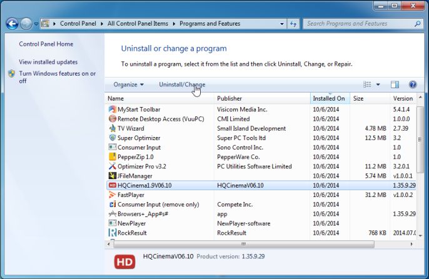Click the JFileManager program icon
Screen dimensions: 429x279
113,176
